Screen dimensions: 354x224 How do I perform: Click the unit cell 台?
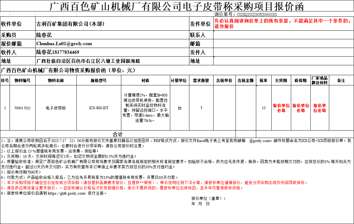(x=179, y=108)
